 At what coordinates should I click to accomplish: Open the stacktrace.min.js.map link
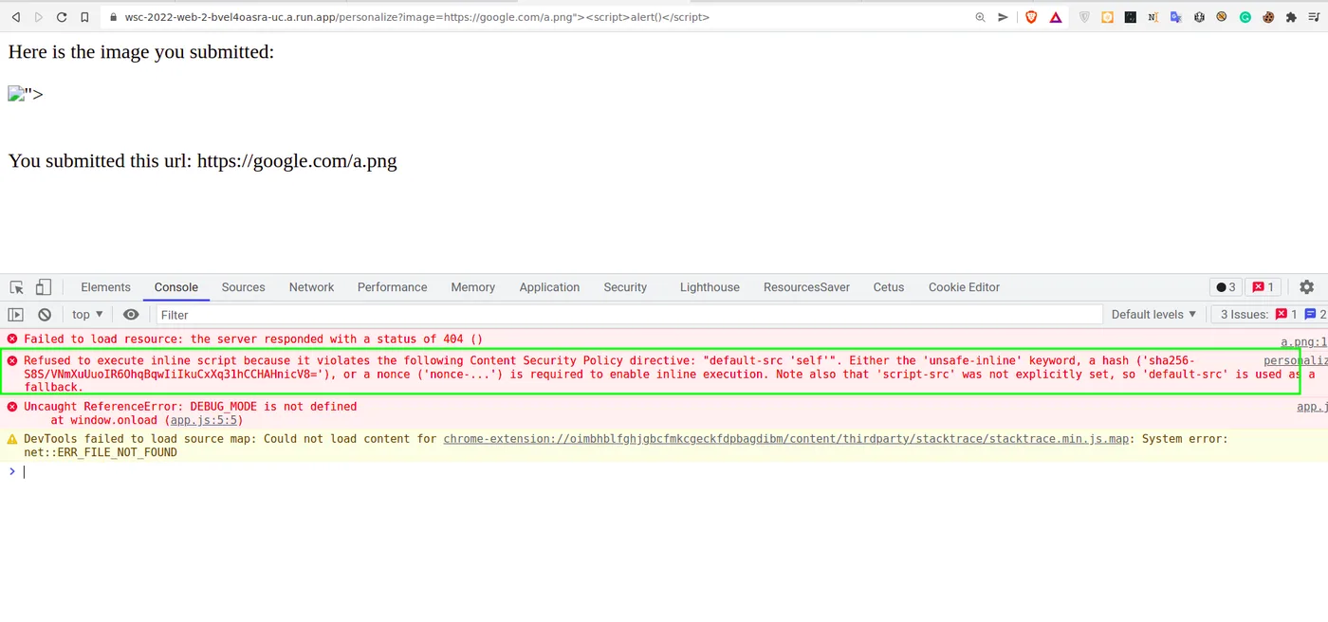coord(786,439)
